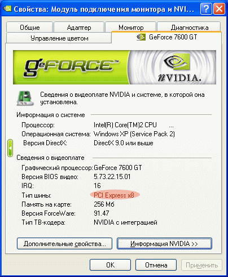
Task: Close the properties dialog window
Action: click(220, 8)
